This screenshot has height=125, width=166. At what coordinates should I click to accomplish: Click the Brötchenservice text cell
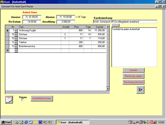coord(39,46)
